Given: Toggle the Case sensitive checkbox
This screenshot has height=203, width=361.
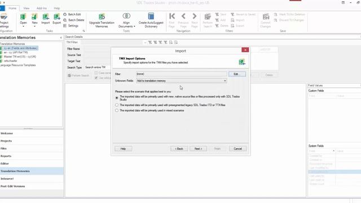Looking at the screenshot, I should tap(96, 73).
